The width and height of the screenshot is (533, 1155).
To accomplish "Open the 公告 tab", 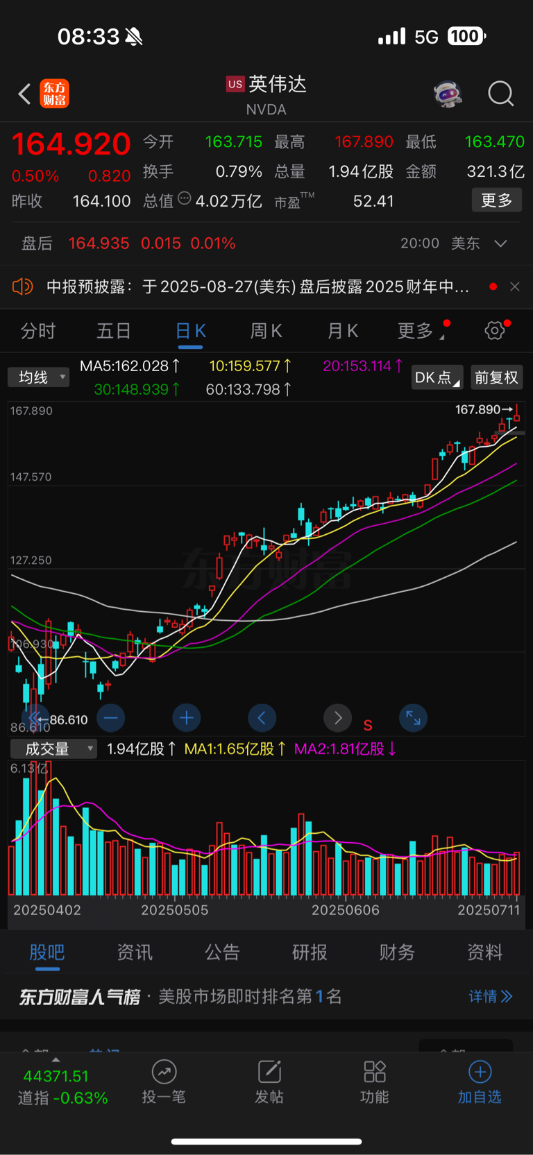I will tap(222, 952).
